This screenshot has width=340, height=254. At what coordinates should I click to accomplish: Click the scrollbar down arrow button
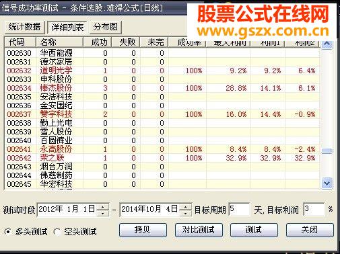(327, 183)
